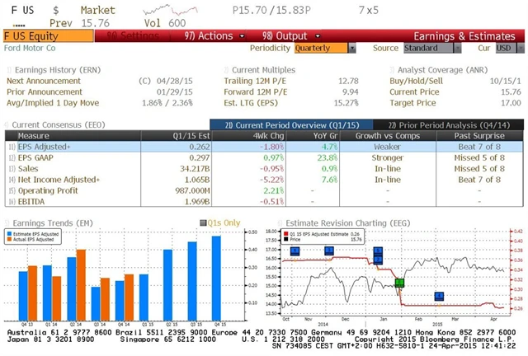Open the Earnings Trends (EM) panel icon
This screenshot has width=528, height=356.
(7, 222)
